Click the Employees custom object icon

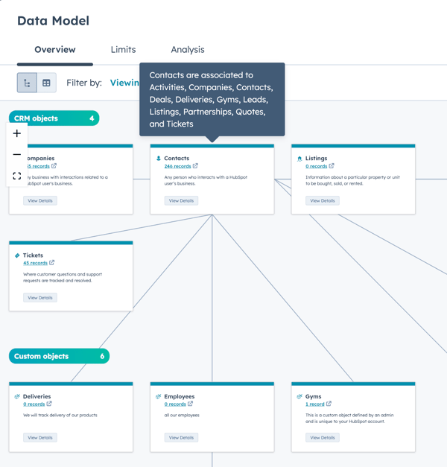pyautogui.click(x=158, y=396)
